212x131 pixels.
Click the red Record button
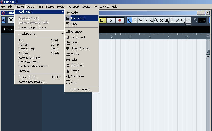[x=120, y=20]
